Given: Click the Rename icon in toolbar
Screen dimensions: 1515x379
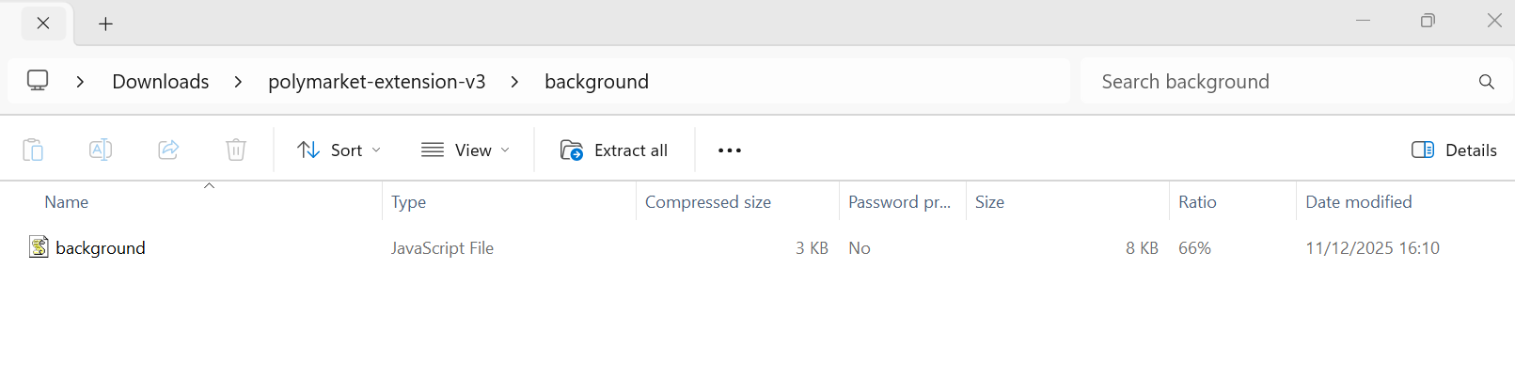Looking at the screenshot, I should [x=101, y=150].
